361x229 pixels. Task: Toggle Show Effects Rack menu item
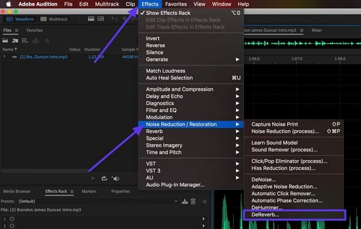(x=191, y=13)
